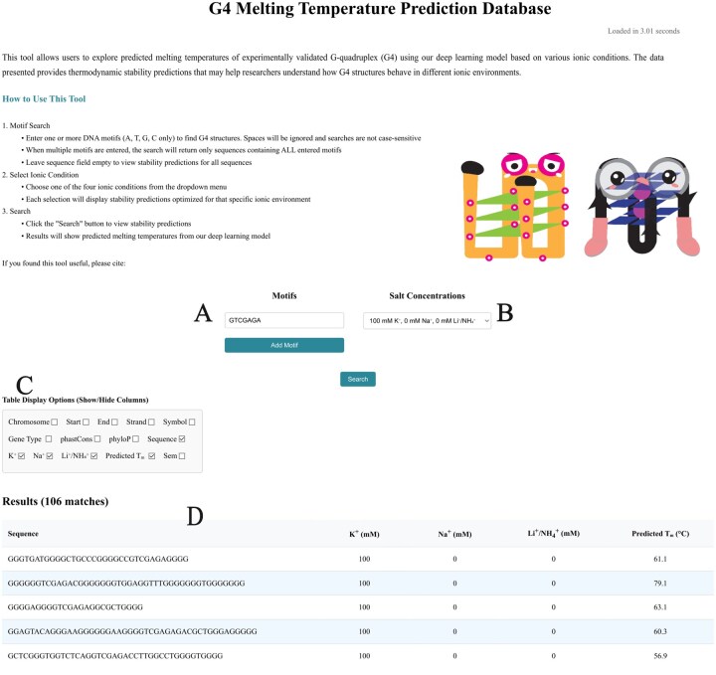Open the Salt Concentrations dropdown

pos(427,321)
